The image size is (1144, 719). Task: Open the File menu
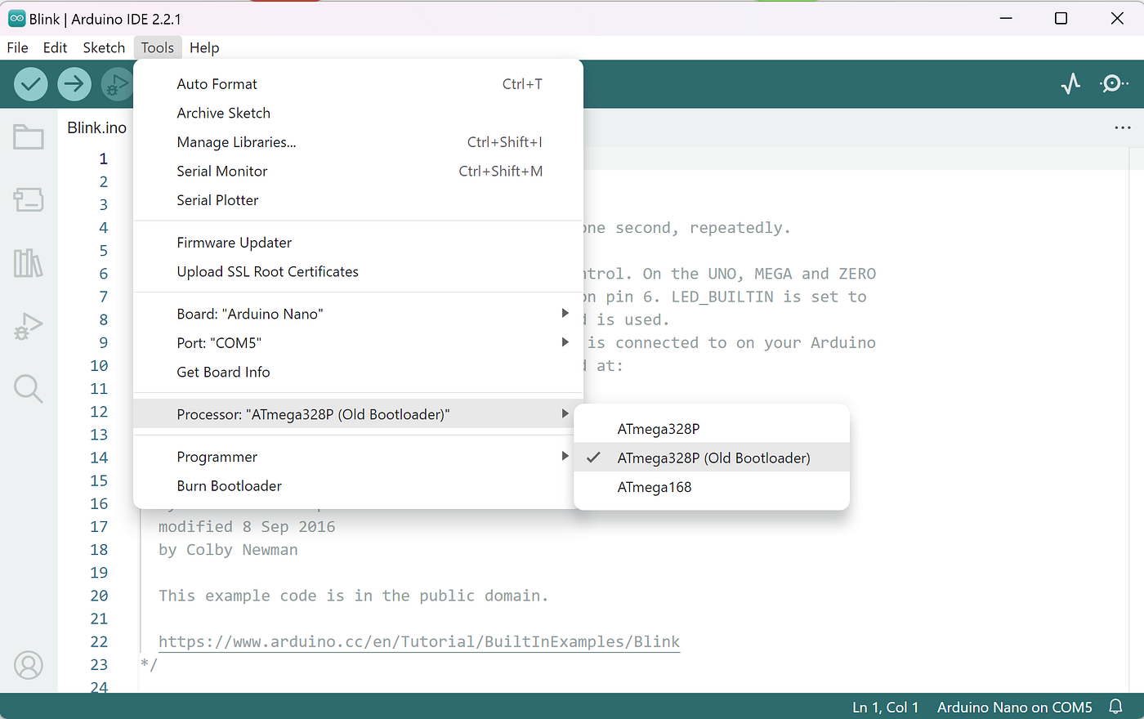pos(17,47)
